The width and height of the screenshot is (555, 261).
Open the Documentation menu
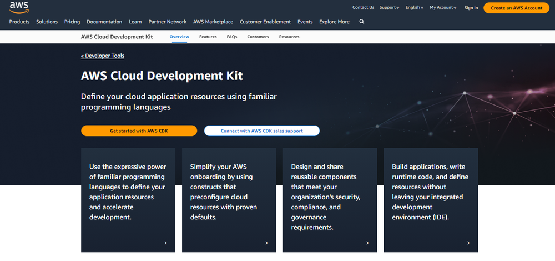click(104, 22)
